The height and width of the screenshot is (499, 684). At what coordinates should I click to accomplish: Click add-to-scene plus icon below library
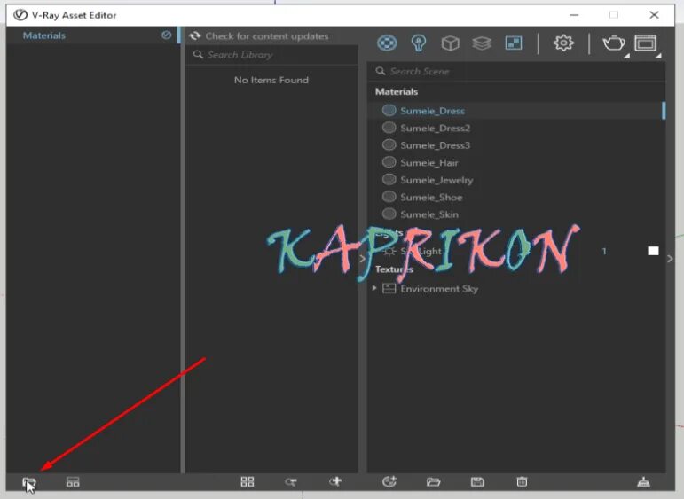point(335,481)
